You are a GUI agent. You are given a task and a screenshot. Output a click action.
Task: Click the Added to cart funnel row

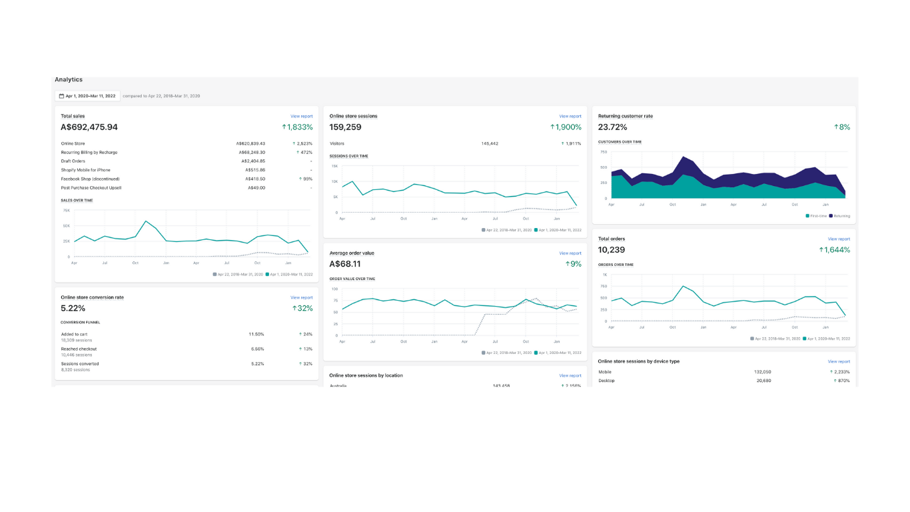pos(74,334)
